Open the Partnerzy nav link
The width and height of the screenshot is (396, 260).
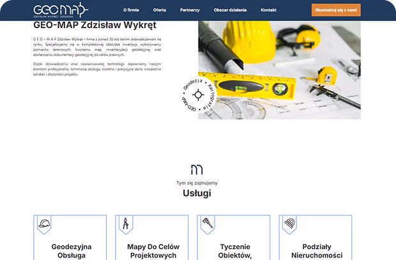coord(190,10)
